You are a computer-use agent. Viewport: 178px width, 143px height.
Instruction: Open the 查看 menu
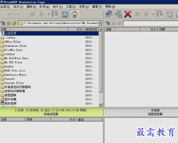coord(97,6)
